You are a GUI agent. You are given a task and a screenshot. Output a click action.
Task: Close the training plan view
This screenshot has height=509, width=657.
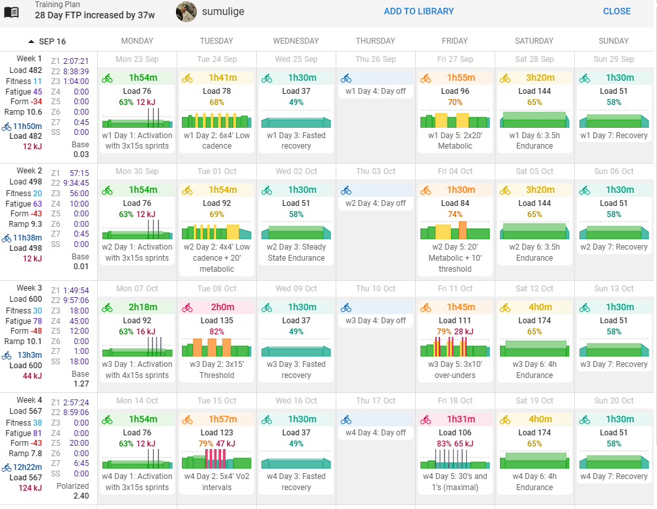click(x=616, y=11)
